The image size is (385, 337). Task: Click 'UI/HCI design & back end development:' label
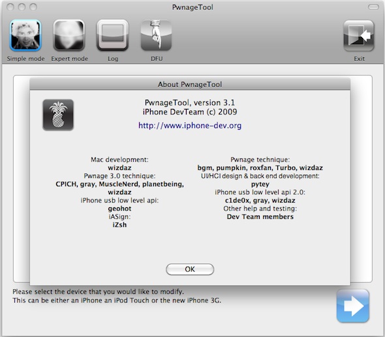[260, 176]
